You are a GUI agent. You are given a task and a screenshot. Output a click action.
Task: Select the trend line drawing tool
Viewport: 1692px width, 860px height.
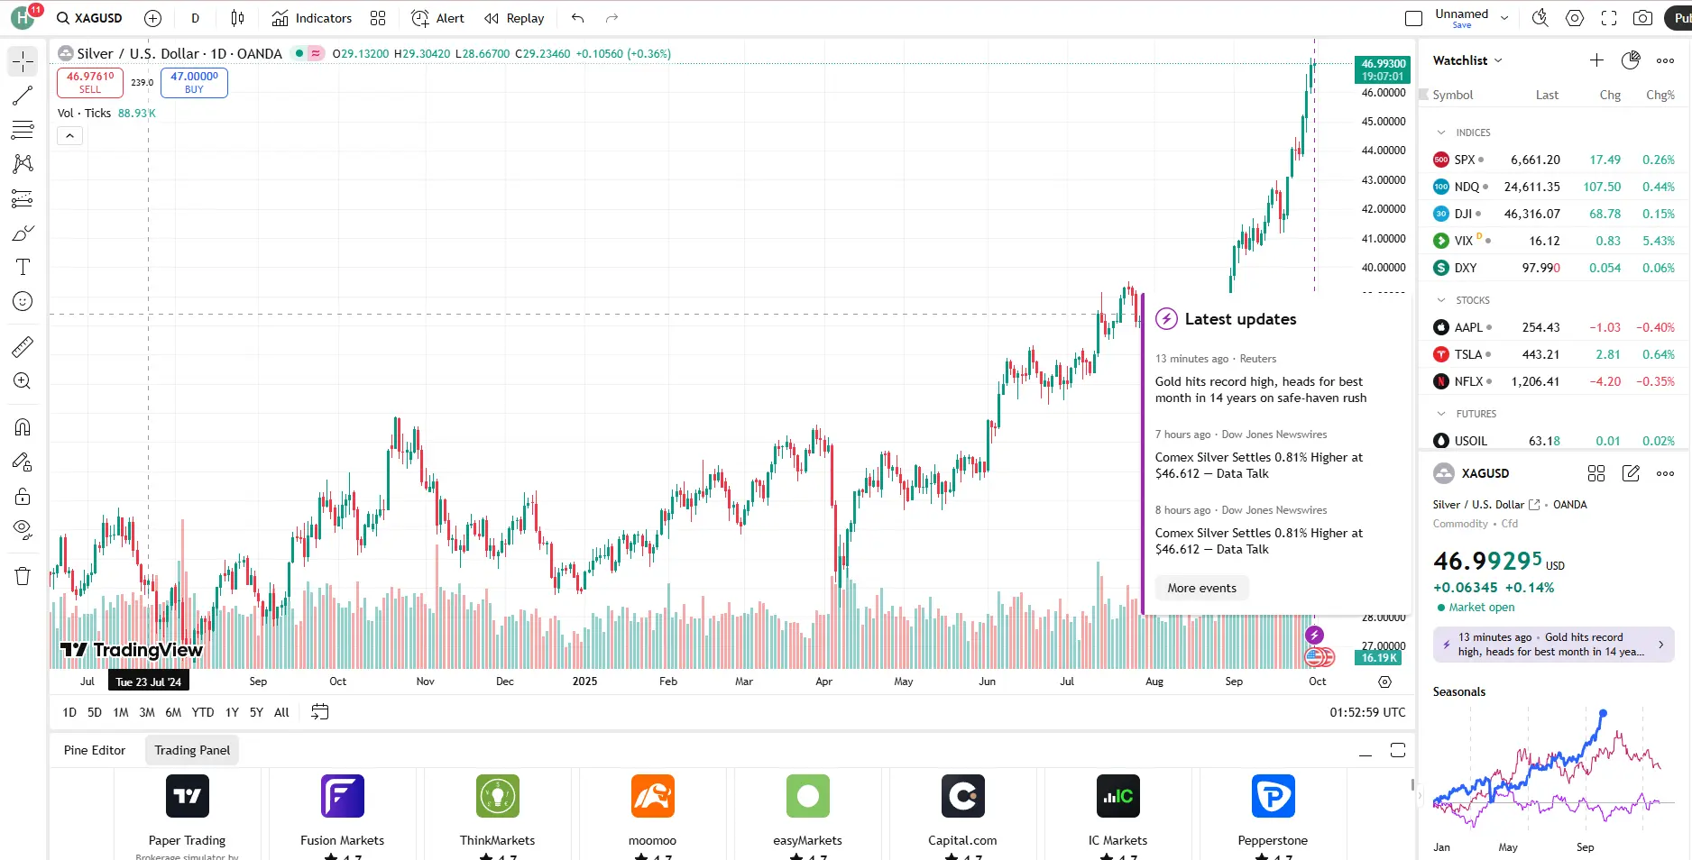[x=22, y=96]
